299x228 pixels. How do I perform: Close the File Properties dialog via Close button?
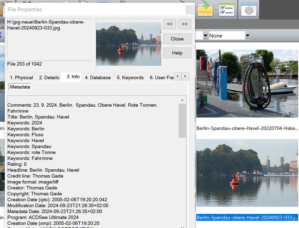point(177,39)
